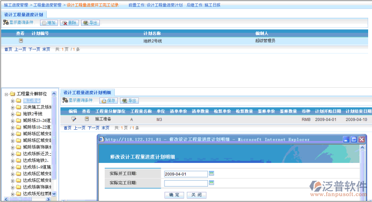Click the 关闭 button in the dialog
The height and width of the screenshot is (202, 372).
coord(196,195)
